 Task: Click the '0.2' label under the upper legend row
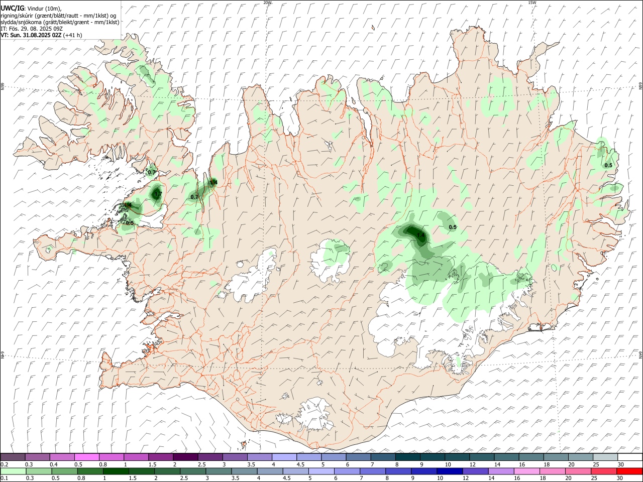tap(4, 464)
